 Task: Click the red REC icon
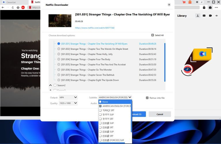click(23, 7)
